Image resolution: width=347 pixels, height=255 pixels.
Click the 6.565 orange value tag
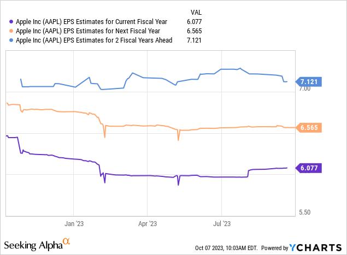[309, 128]
